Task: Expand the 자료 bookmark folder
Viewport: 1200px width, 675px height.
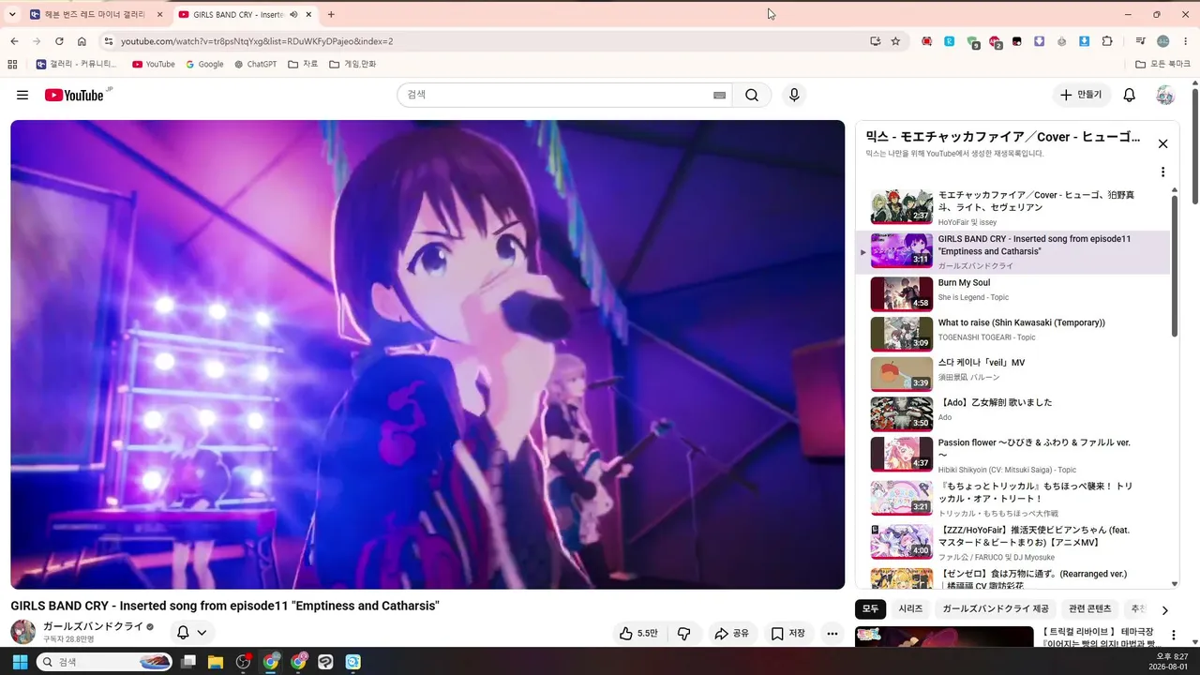Action: [x=303, y=64]
